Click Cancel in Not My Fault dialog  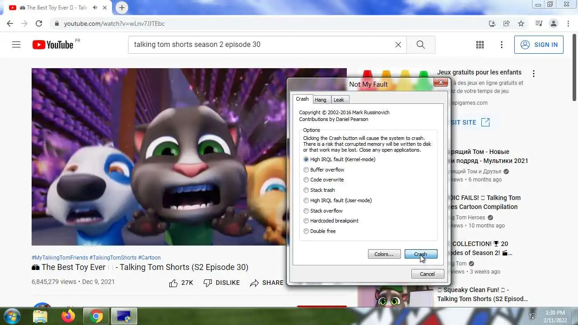(x=427, y=274)
